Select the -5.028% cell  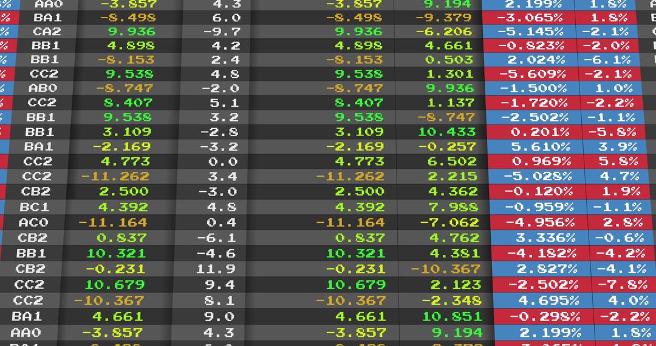coord(537,177)
